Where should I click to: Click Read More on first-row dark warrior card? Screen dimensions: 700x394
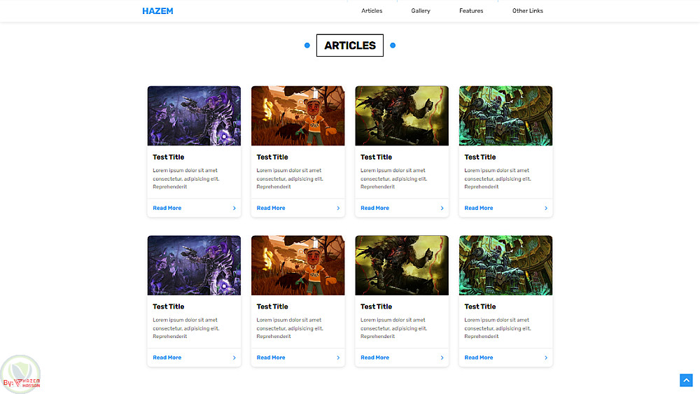point(375,208)
